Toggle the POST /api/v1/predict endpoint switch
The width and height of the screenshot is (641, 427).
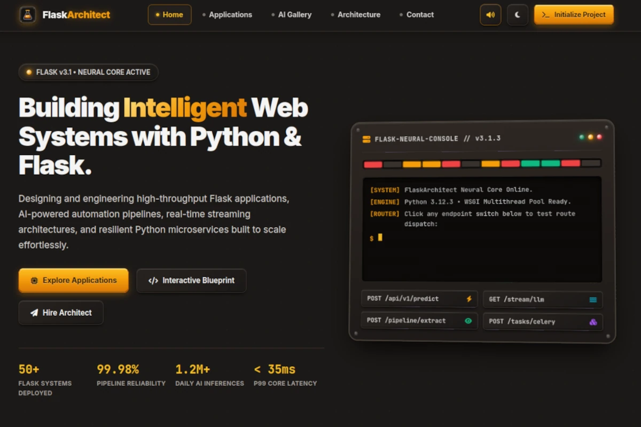tap(419, 299)
